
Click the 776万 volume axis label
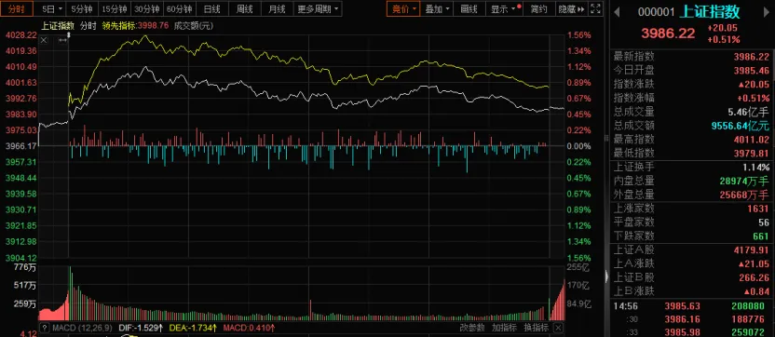click(x=25, y=268)
